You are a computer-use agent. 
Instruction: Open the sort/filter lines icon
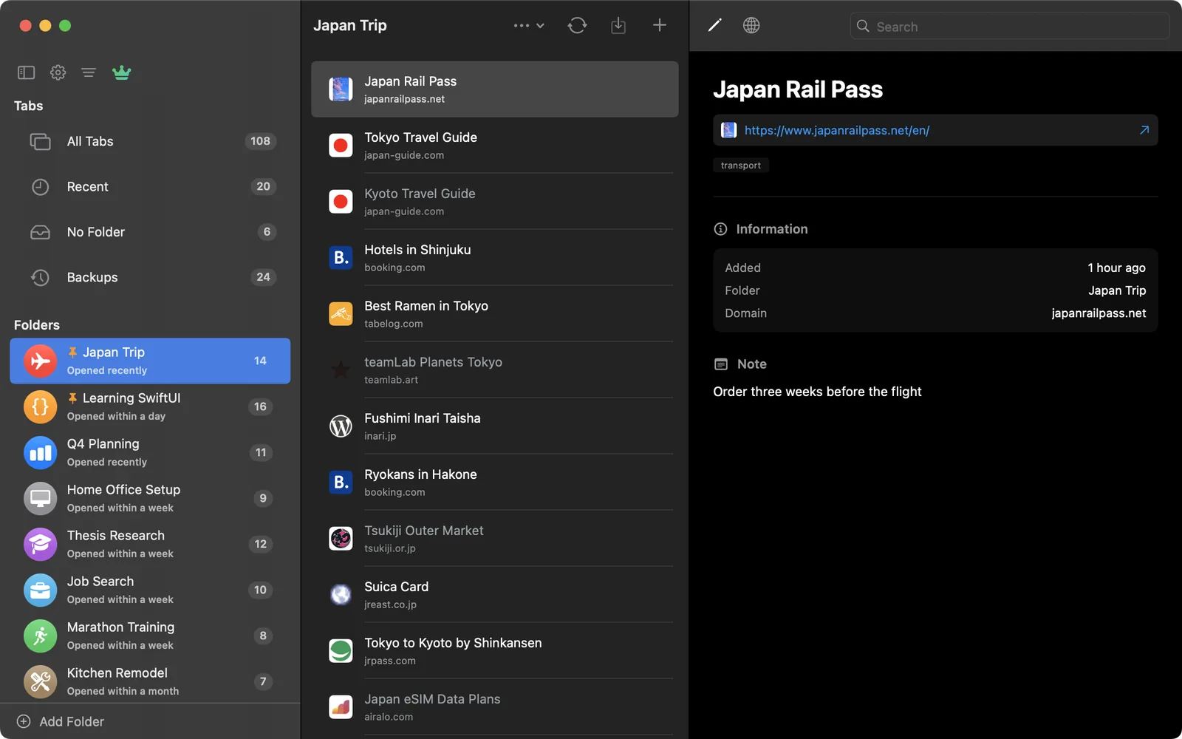click(x=89, y=72)
